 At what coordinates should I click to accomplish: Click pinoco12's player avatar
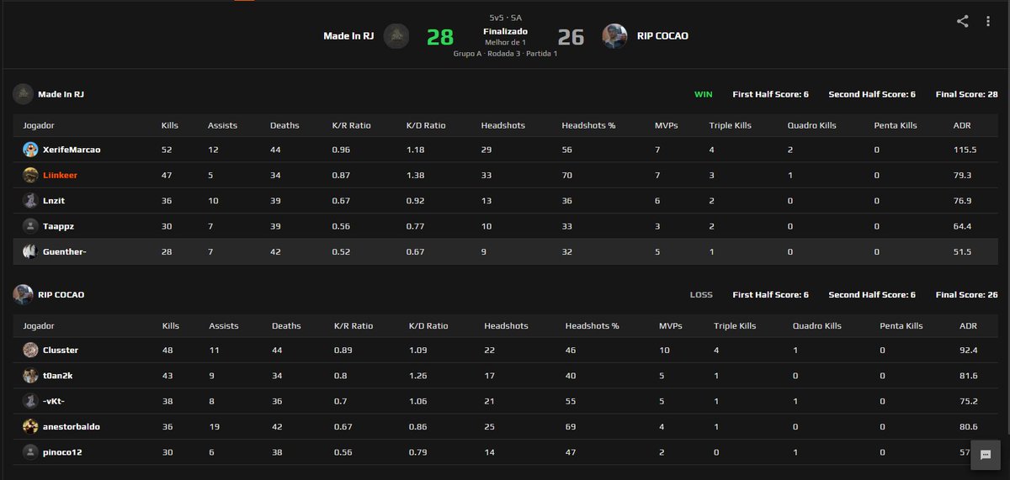point(30,452)
